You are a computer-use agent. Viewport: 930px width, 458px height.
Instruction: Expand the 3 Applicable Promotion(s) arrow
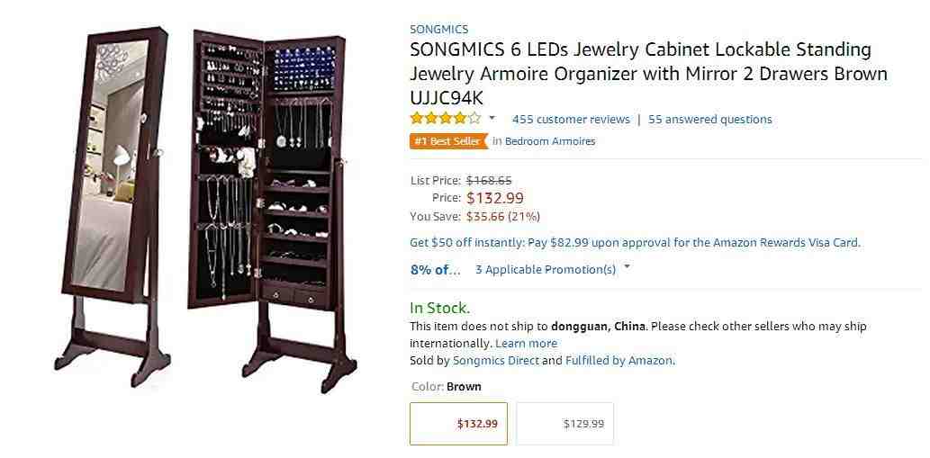tap(627, 268)
